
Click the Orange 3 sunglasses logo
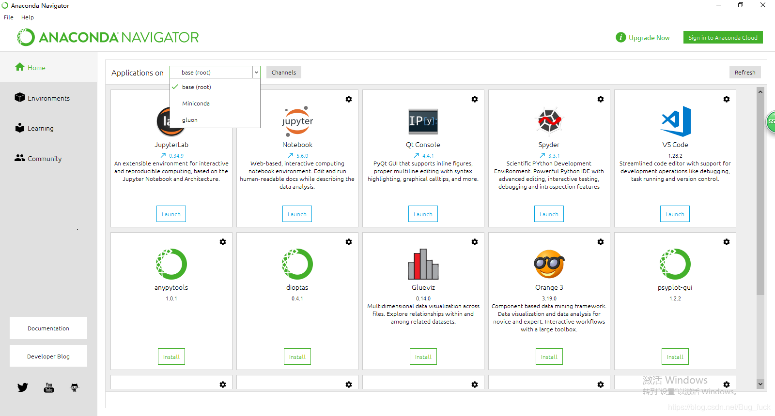pyautogui.click(x=549, y=264)
